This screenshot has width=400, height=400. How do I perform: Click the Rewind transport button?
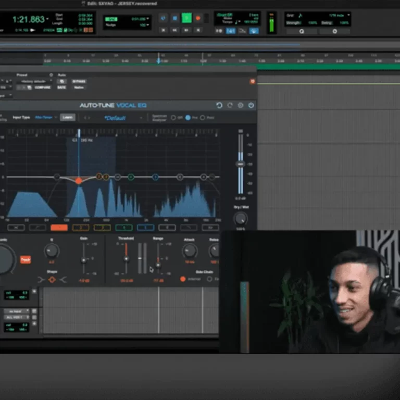[x=175, y=30]
